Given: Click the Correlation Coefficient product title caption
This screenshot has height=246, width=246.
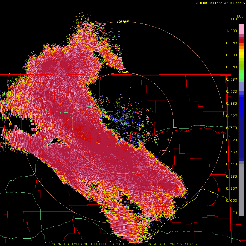Looking at the screenshot, I should 124,244.
